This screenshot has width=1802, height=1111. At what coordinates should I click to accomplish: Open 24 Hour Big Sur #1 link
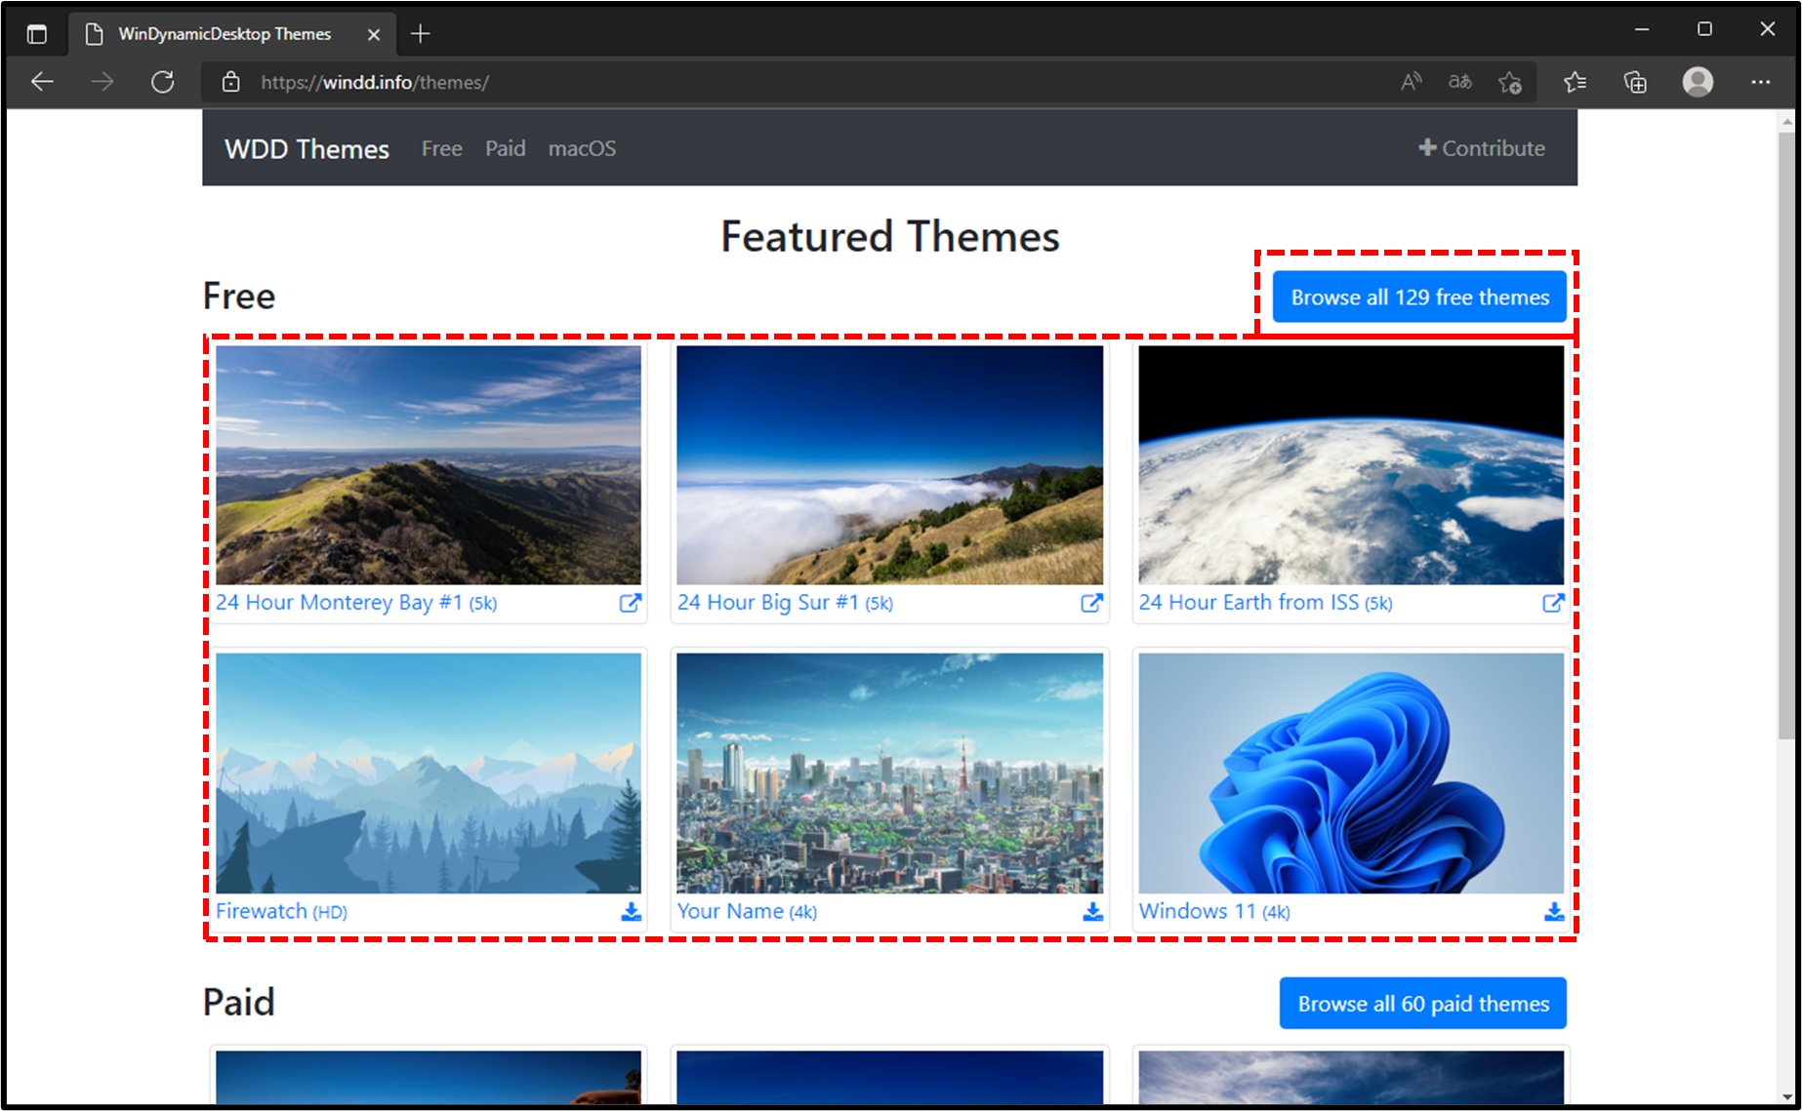[x=785, y=603]
